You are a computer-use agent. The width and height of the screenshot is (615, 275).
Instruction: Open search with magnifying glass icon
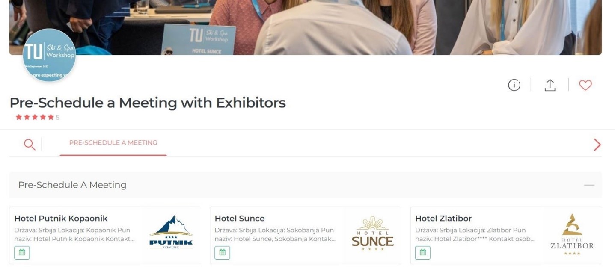(30, 144)
